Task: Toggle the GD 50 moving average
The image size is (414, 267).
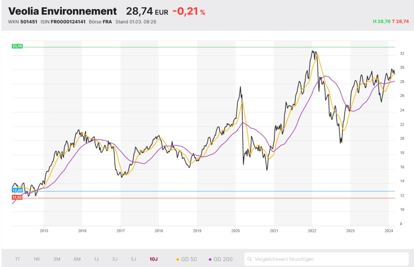Action: (x=186, y=259)
